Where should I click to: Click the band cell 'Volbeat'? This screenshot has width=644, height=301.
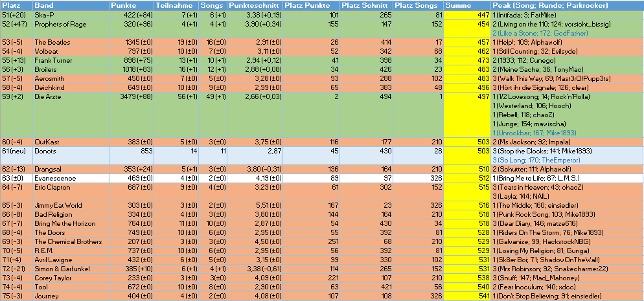71,51
